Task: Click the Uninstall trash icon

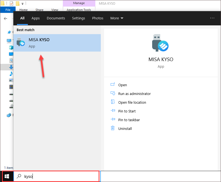Action: click(113, 128)
